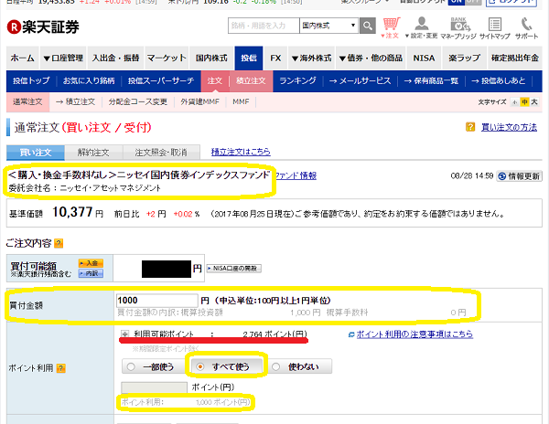Select medium text size 中
This screenshot has height=424, width=549.
[x=524, y=102]
